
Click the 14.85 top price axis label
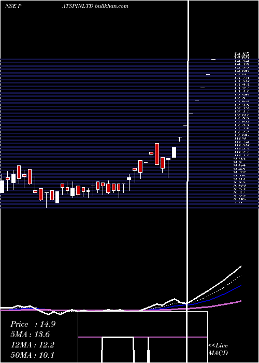[x=242, y=54]
